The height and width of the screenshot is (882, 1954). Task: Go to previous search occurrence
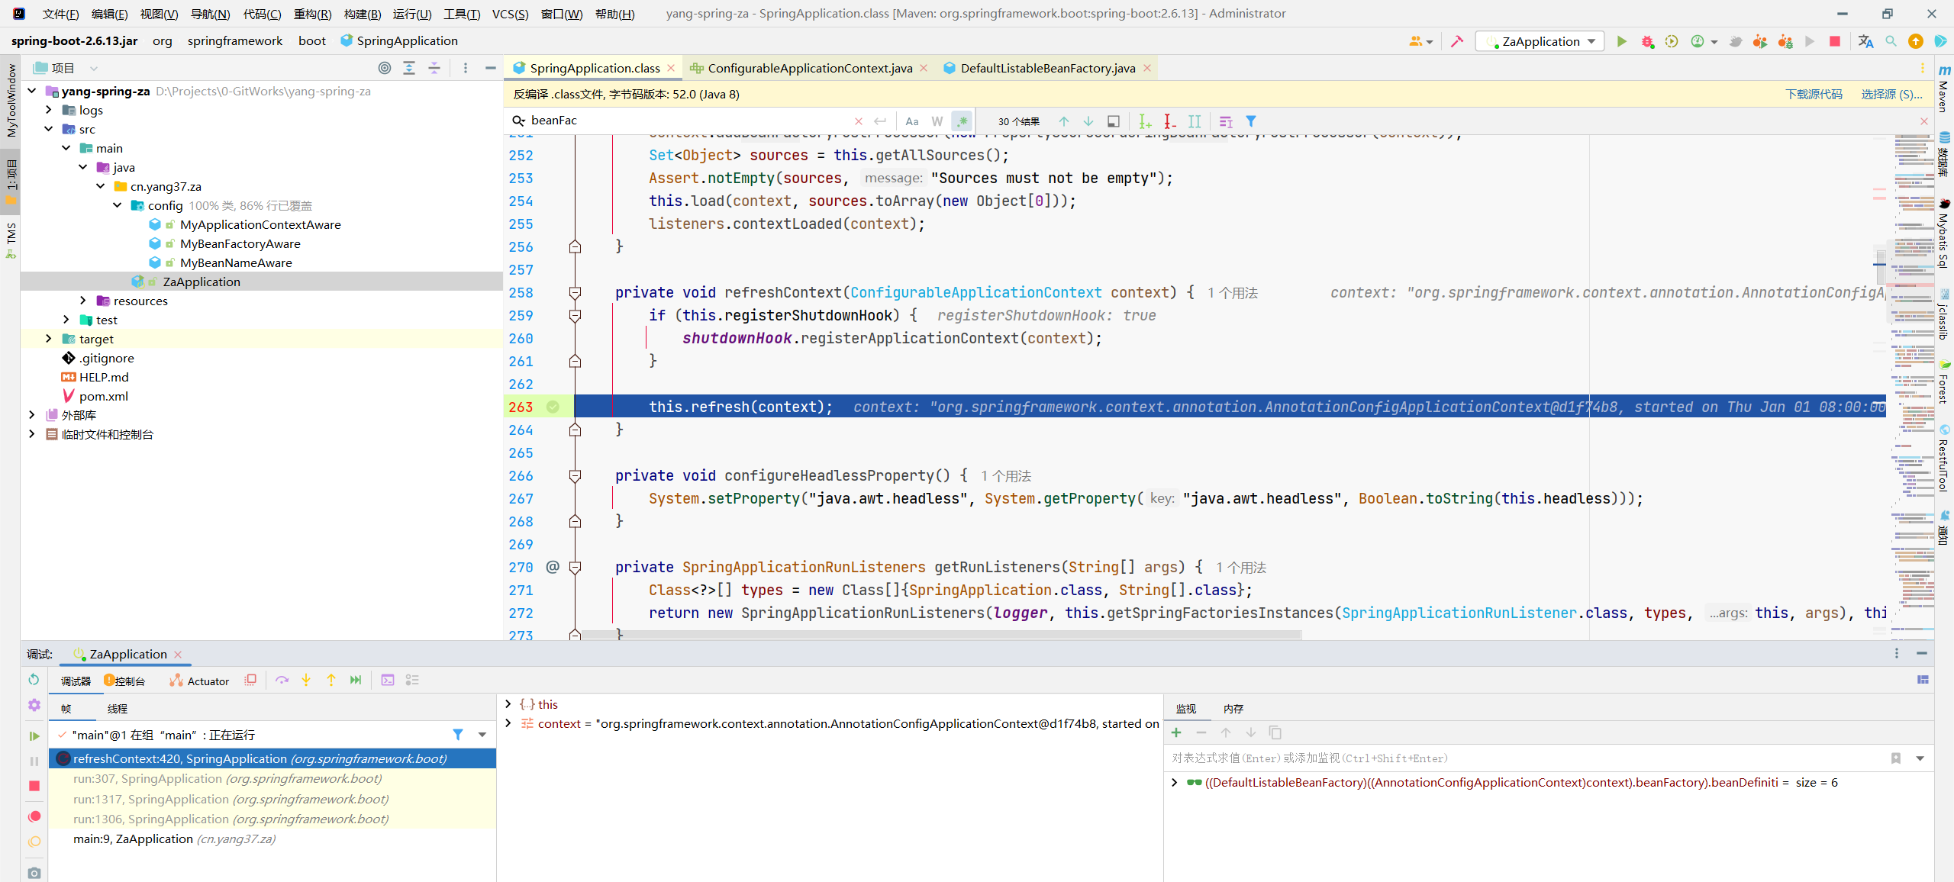1064,121
